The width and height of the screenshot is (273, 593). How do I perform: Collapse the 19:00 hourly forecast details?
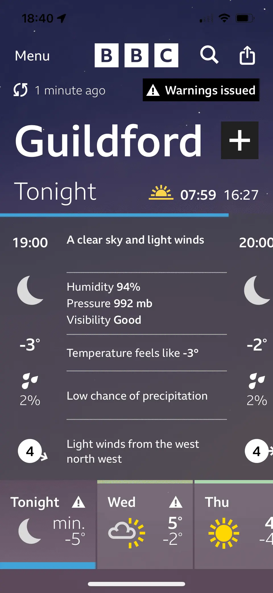click(30, 243)
